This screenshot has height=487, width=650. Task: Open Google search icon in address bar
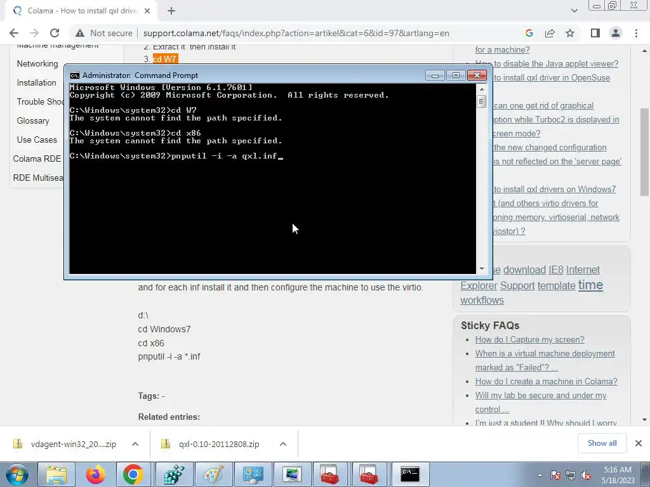point(529,33)
